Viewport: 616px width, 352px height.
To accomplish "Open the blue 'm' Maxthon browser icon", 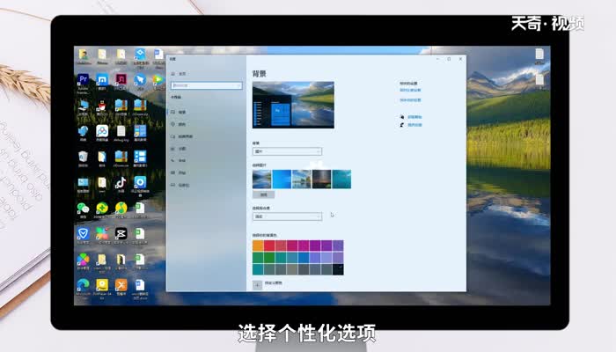I will click(102, 82).
